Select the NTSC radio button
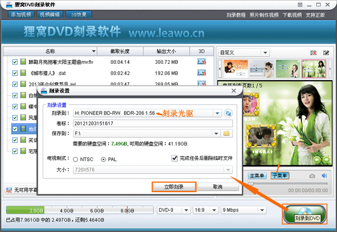 coord(75,159)
